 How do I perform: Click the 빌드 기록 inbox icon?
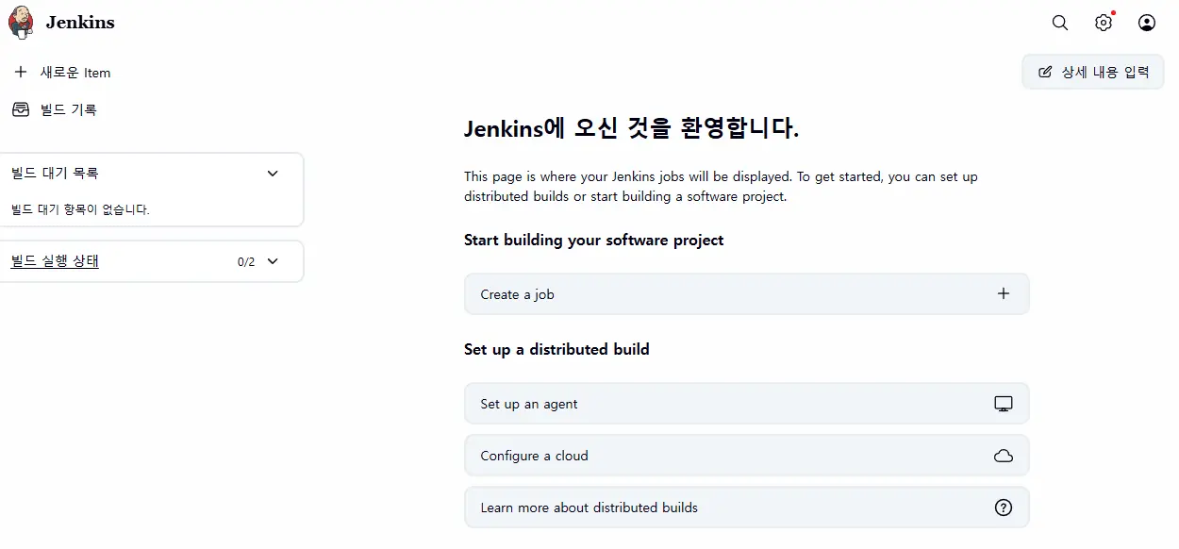[21, 110]
